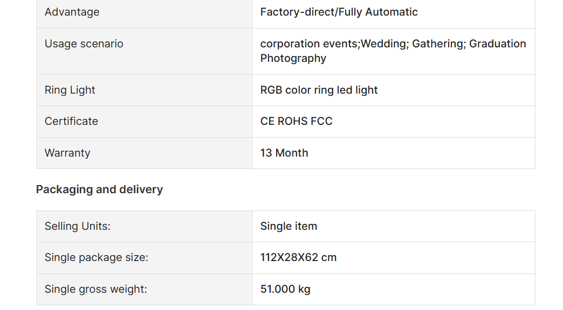Image resolution: width=563 pixels, height=310 pixels.
Task: Select the CE ROHS FCC value
Action: (x=296, y=122)
